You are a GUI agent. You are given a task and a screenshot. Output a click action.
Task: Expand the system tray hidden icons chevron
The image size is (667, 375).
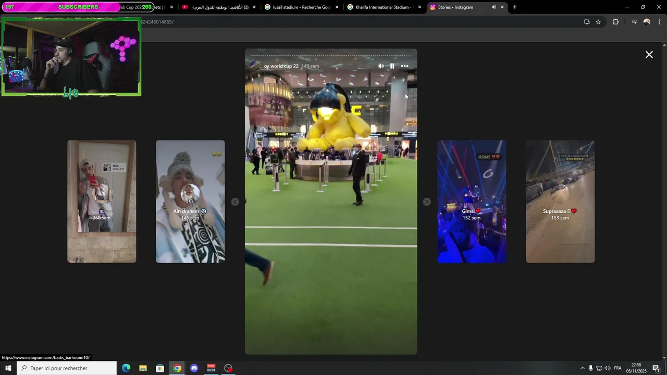coord(583,368)
